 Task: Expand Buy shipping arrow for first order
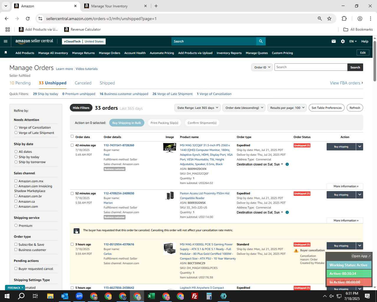point(360,147)
